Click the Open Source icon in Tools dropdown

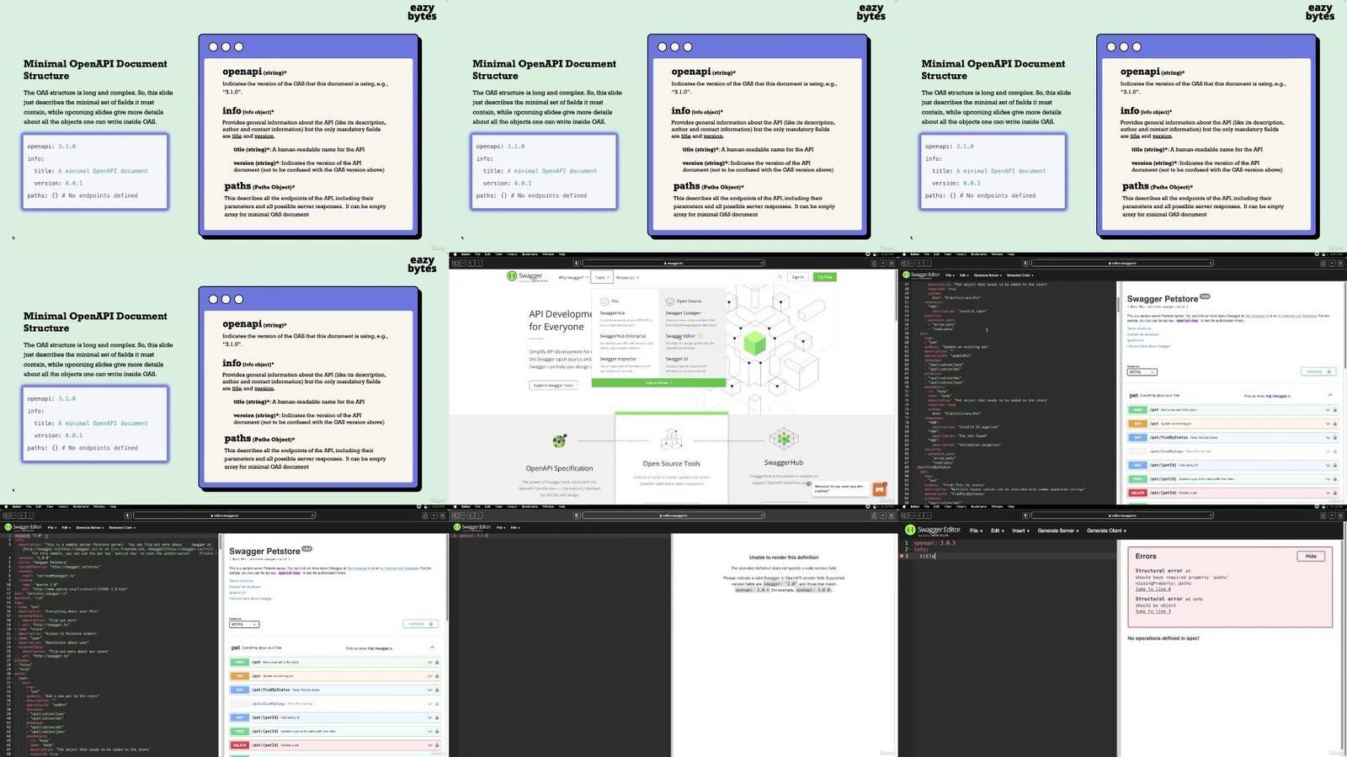tap(670, 301)
